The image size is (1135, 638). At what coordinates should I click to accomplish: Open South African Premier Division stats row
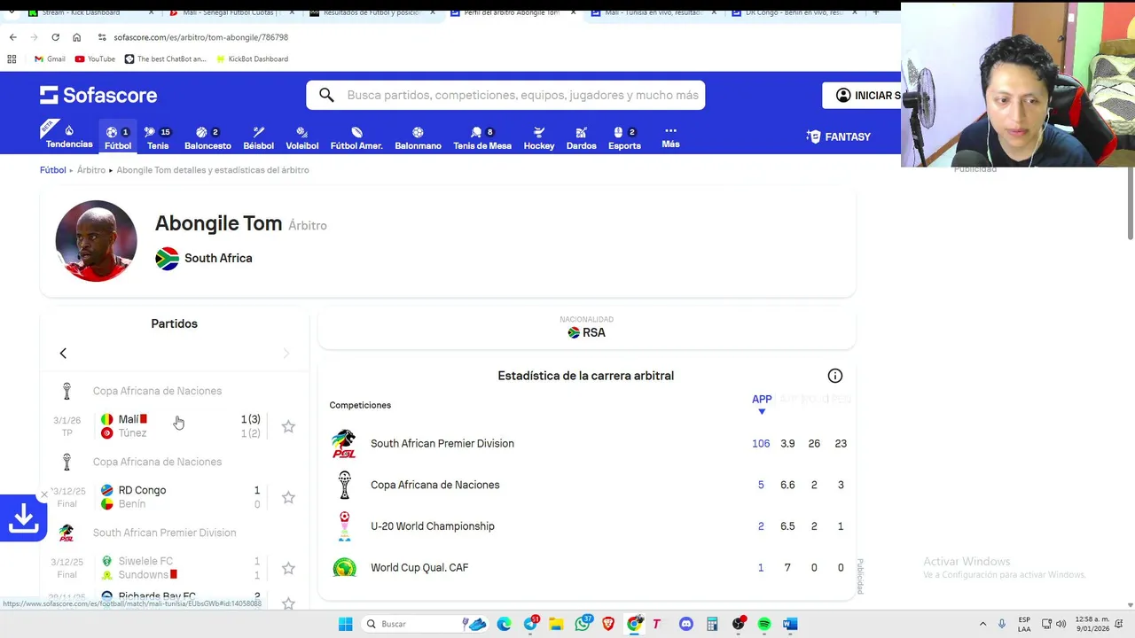(586, 443)
